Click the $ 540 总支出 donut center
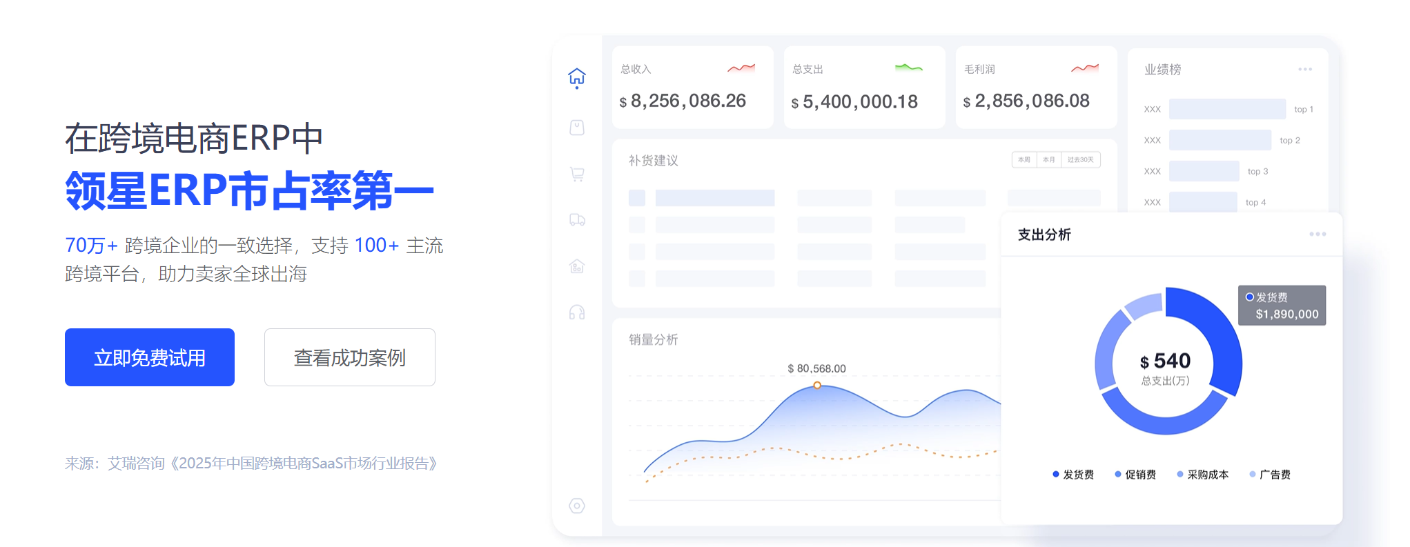The width and height of the screenshot is (1410, 547). pyautogui.click(x=1165, y=368)
